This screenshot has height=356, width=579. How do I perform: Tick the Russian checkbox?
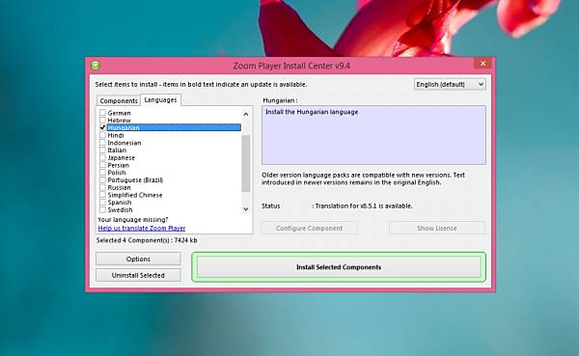click(x=102, y=187)
